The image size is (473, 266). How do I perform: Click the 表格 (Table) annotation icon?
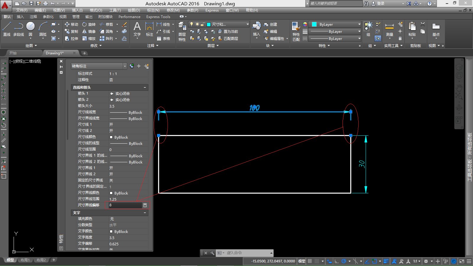[163, 38]
